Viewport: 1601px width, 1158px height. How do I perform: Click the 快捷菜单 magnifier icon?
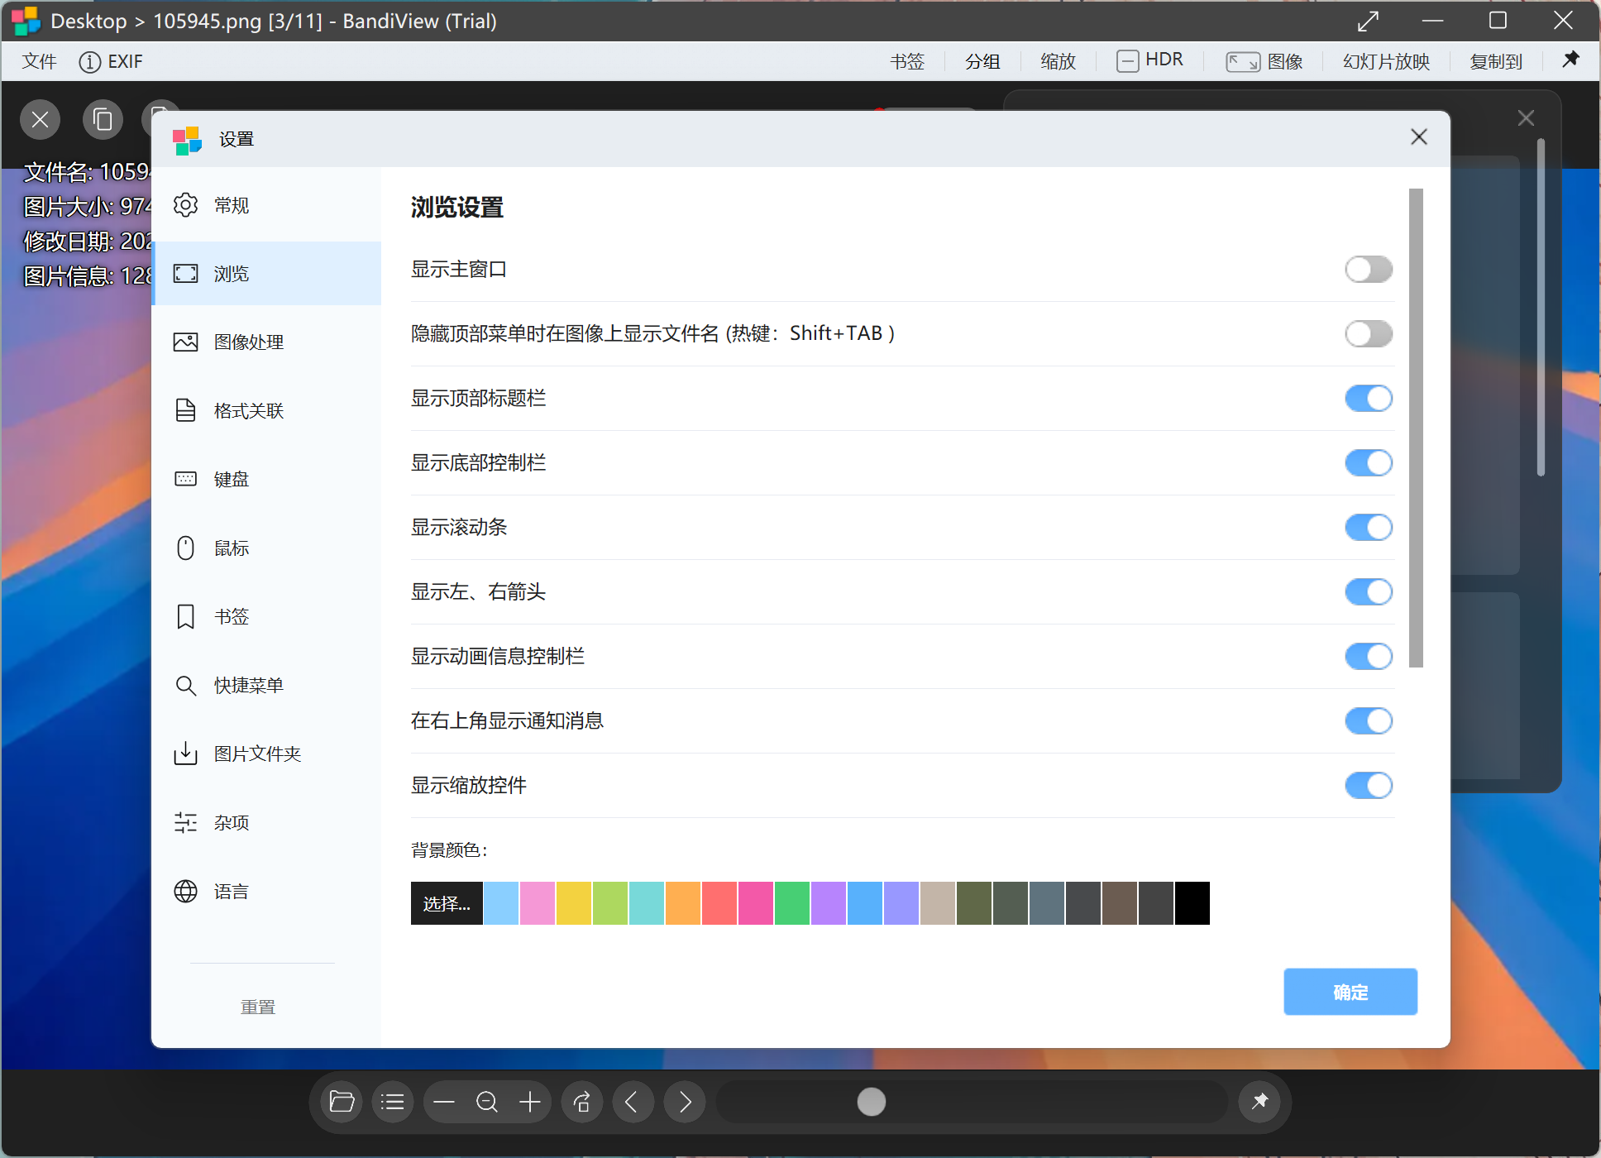click(186, 686)
